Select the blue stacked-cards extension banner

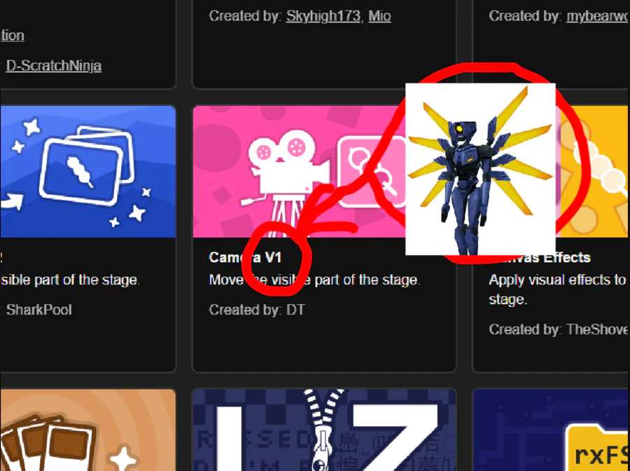coord(88,171)
